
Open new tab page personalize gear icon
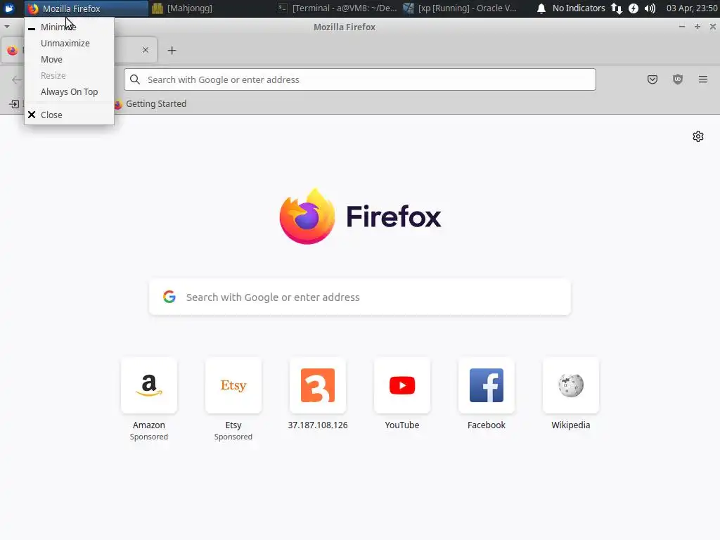click(x=698, y=136)
